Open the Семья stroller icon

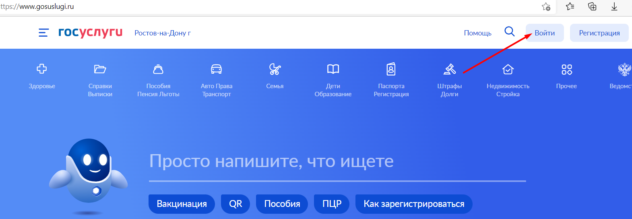click(275, 69)
